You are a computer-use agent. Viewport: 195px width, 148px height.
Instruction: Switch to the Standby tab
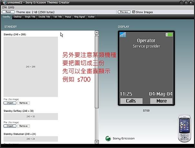click(6, 17)
